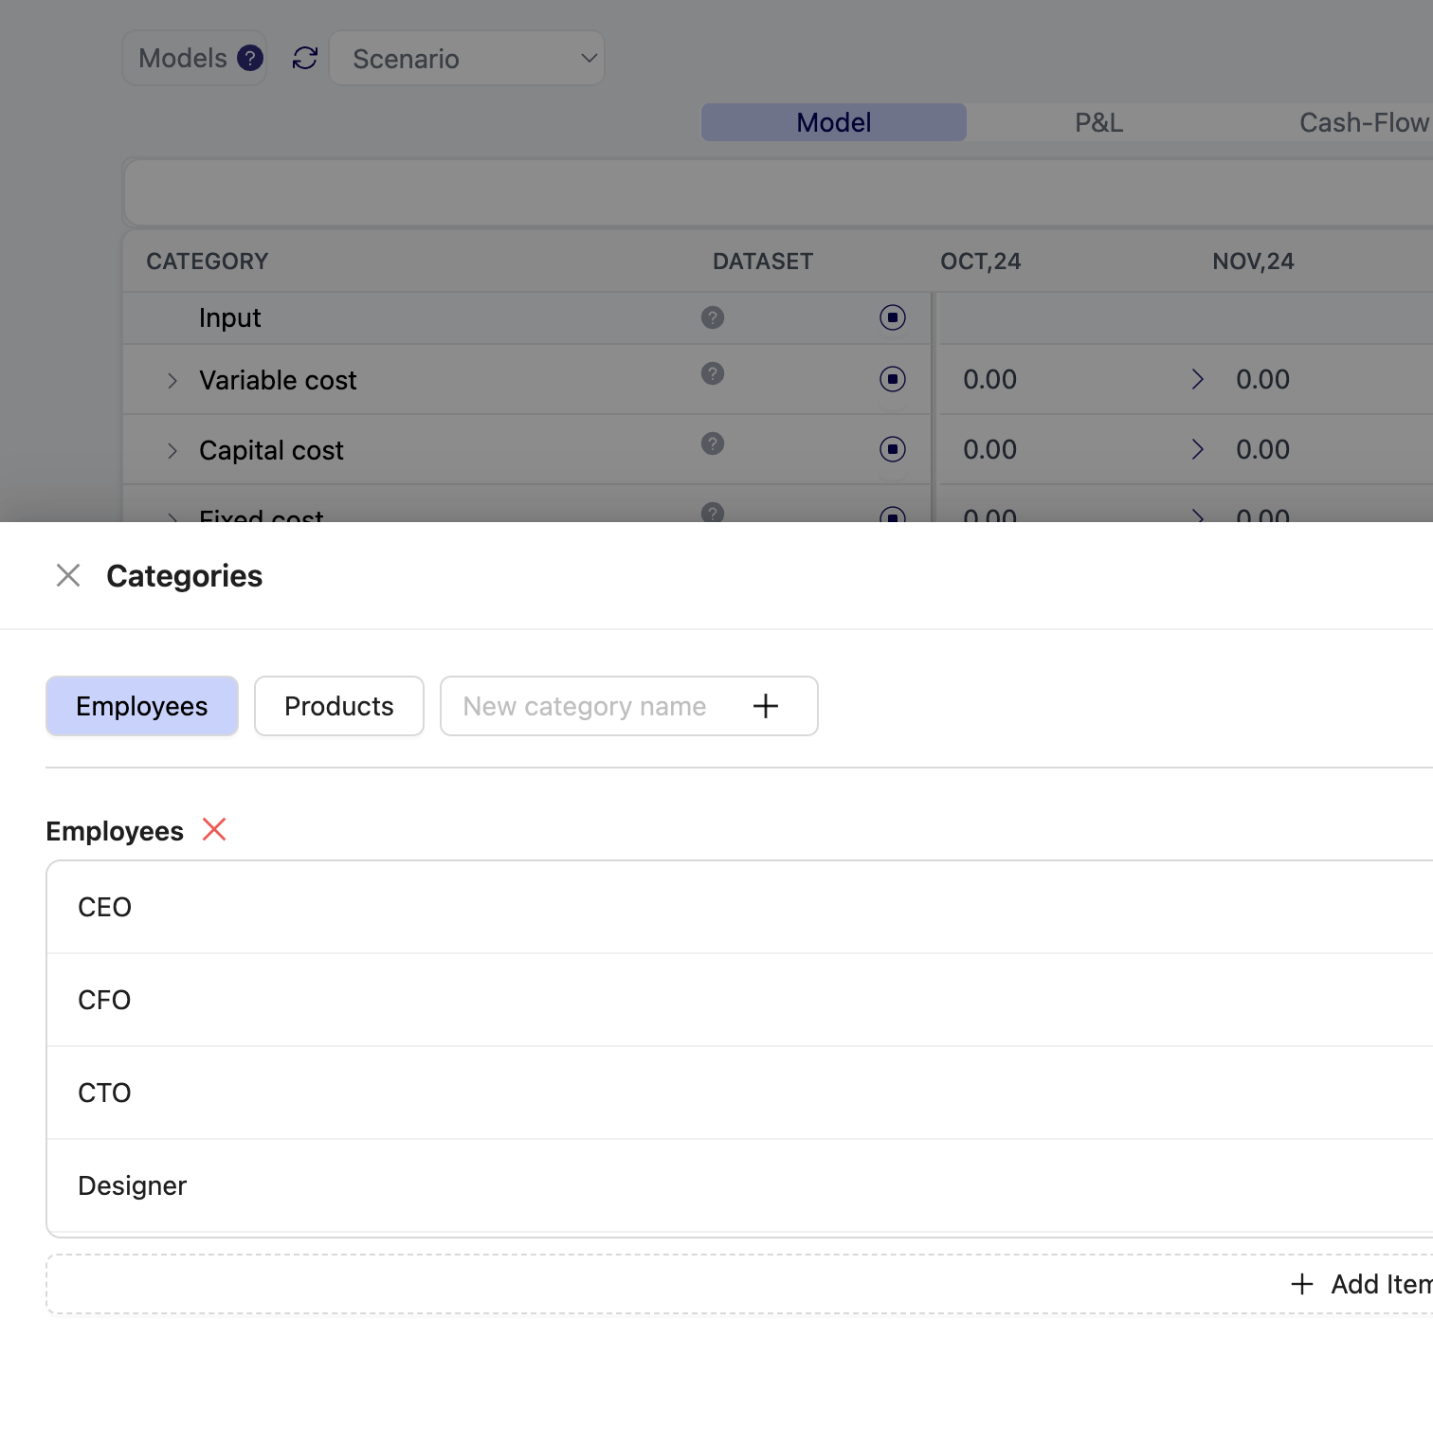Click the Models help question-mark icon
1433x1446 pixels.
coord(250,59)
